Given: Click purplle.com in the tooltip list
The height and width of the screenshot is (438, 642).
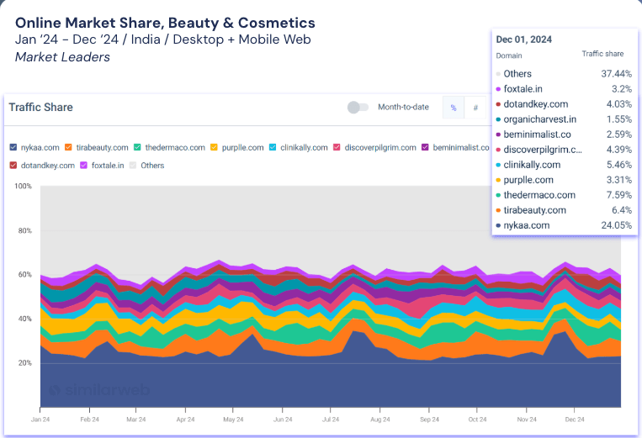Looking at the screenshot, I should pos(528,180).
